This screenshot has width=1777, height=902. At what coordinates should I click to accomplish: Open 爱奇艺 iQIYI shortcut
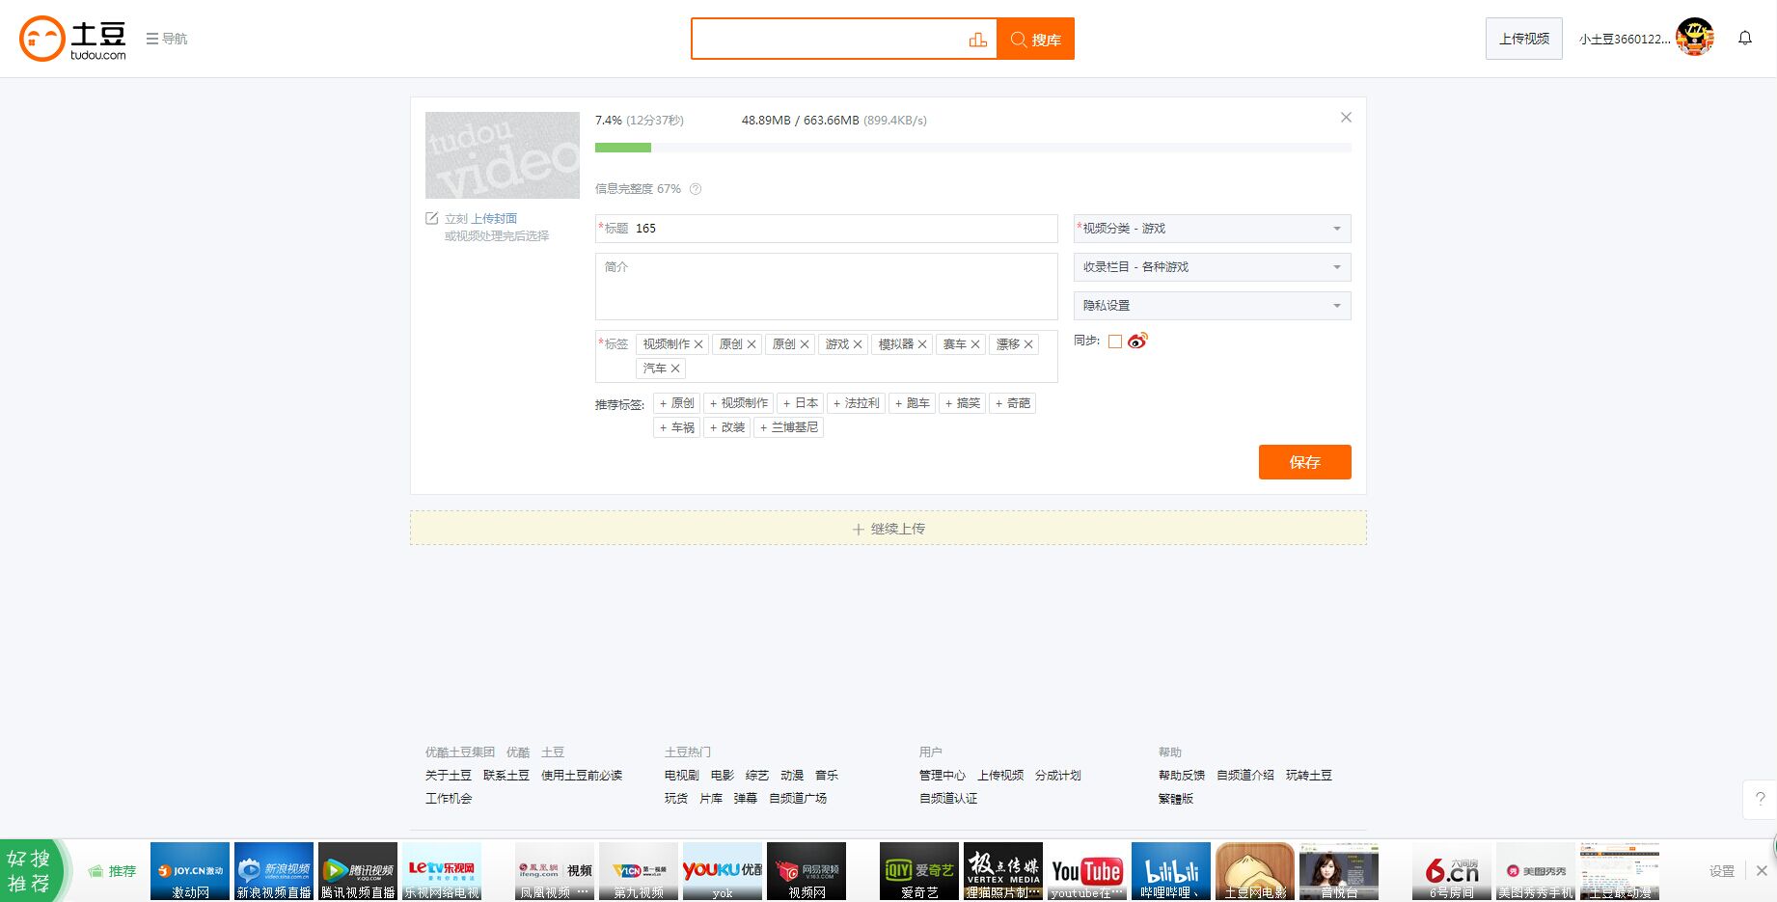pyautogui.click(x=919, y=871)
